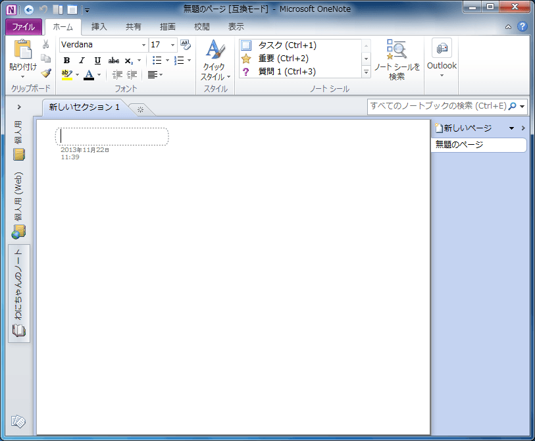This screenshot has width=535, height=441.
Task: Open numbering style dropdown arrow
Action: (x=189, y=61)
